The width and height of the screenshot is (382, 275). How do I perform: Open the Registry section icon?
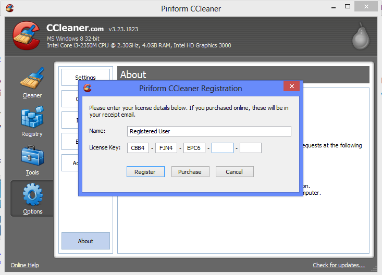pyautogui.click(x=32, y=118)
